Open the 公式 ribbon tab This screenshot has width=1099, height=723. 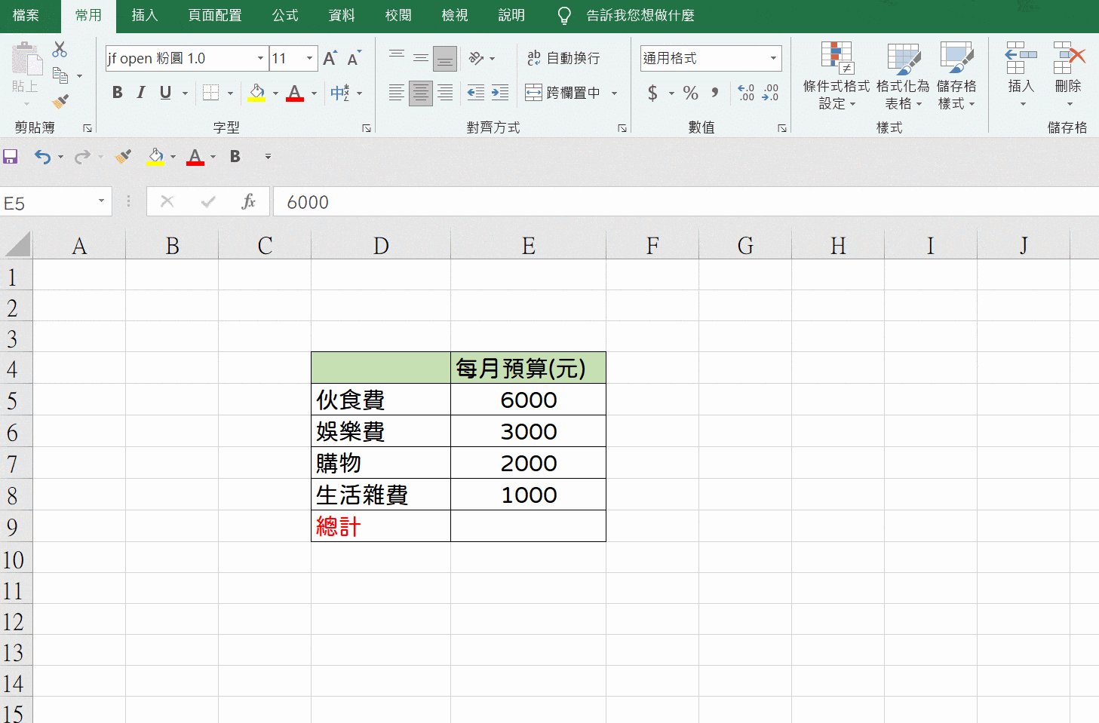coord(284,15)
